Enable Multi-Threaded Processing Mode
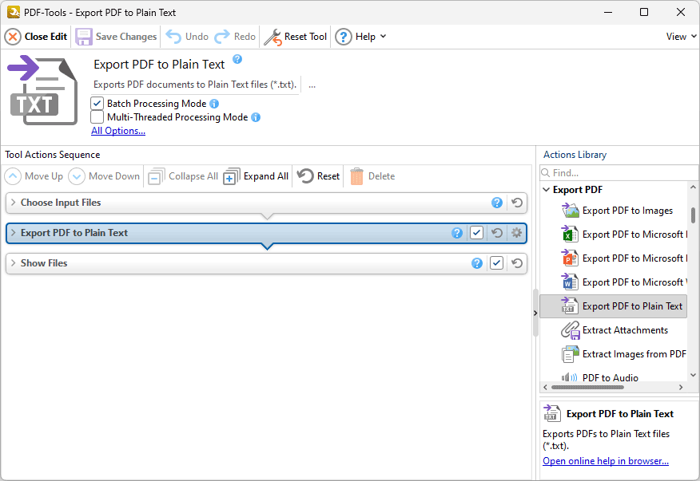Image resolution: width=700 pixels, height=481 pixels. (x=97, y=116)
